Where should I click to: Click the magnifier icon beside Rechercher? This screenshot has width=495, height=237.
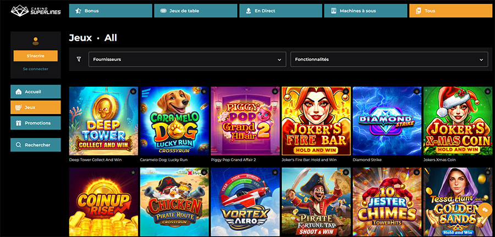(x=19, y=145)
